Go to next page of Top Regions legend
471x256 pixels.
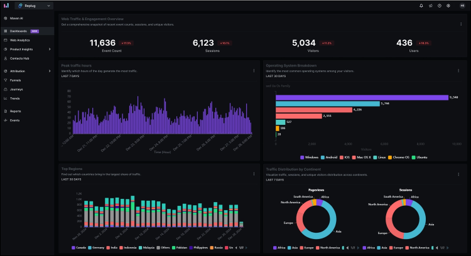point(246,248)
